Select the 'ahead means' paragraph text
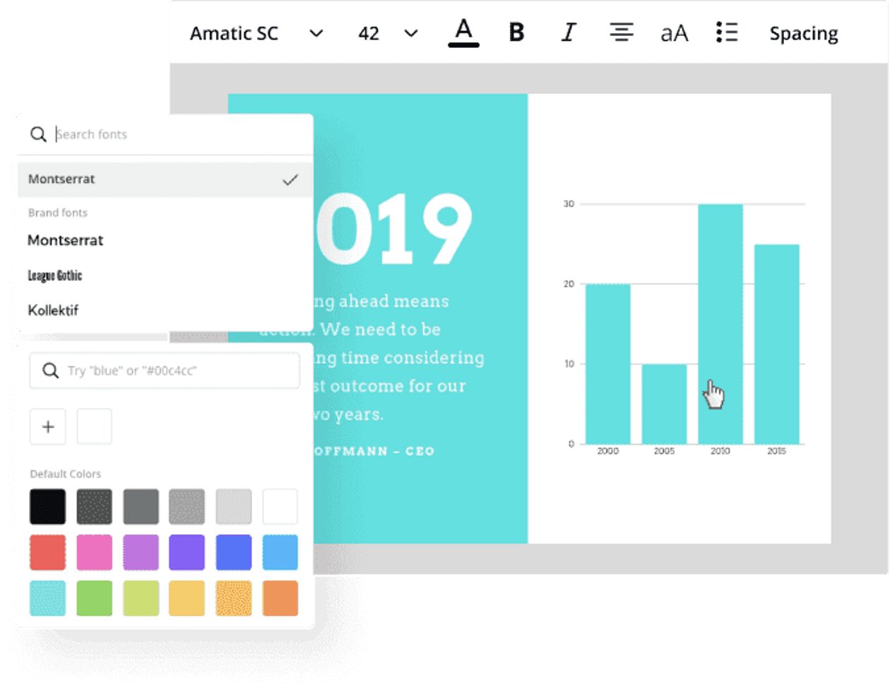 click(x=393, y=301)
